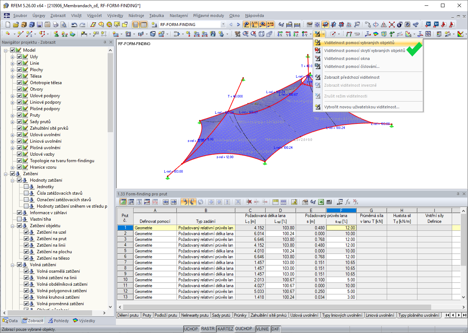Click the red X delete row icon
The width and height of the screenshot is (468, 333).
pyautogui.click(x=249, y=202)
